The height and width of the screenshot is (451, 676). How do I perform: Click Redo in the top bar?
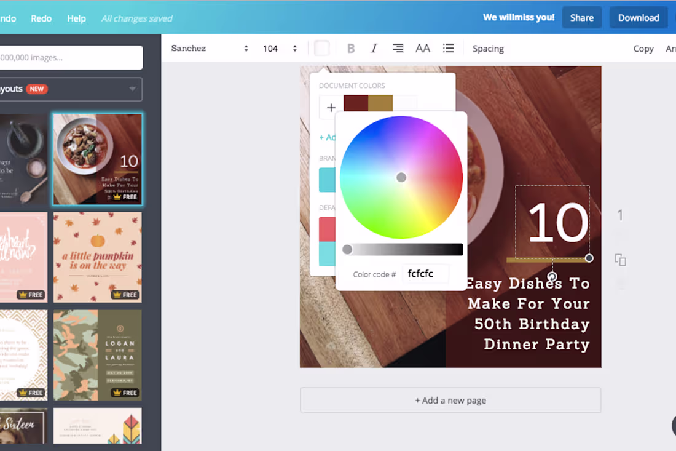pos(41,18)
